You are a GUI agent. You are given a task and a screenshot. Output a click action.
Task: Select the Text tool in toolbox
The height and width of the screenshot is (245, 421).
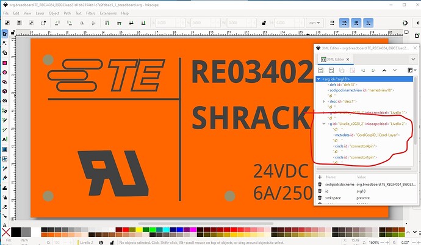coord(4,139)
